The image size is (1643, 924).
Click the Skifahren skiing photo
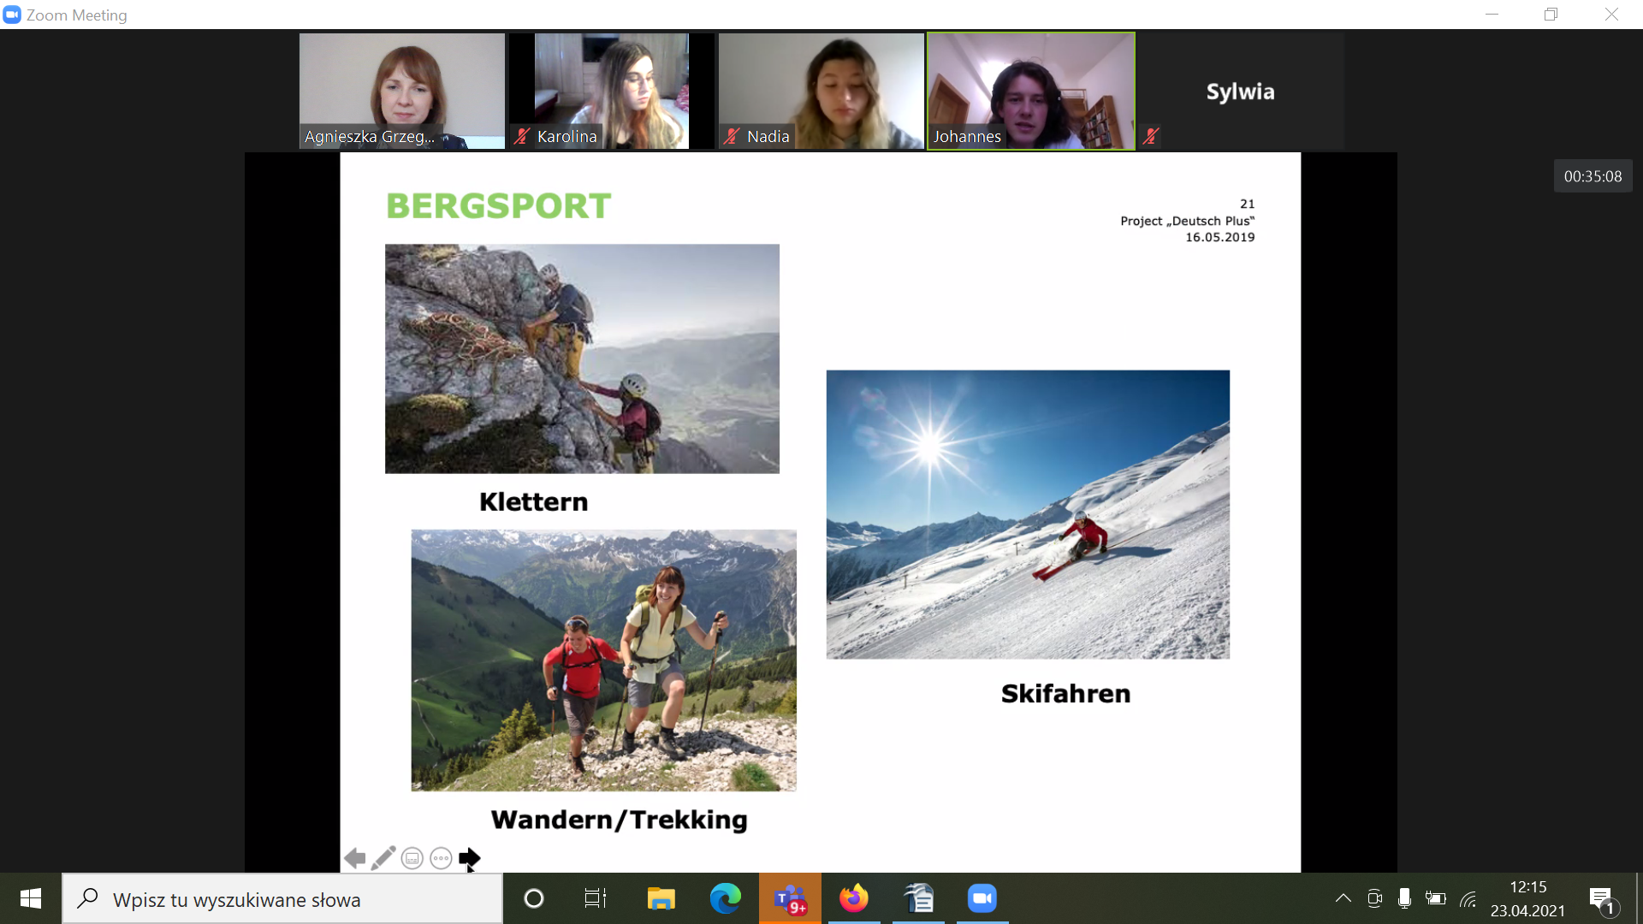coord(1028,514)
